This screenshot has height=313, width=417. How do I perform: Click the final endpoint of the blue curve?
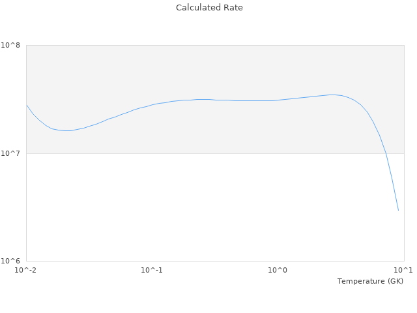[x=398, y=211]
